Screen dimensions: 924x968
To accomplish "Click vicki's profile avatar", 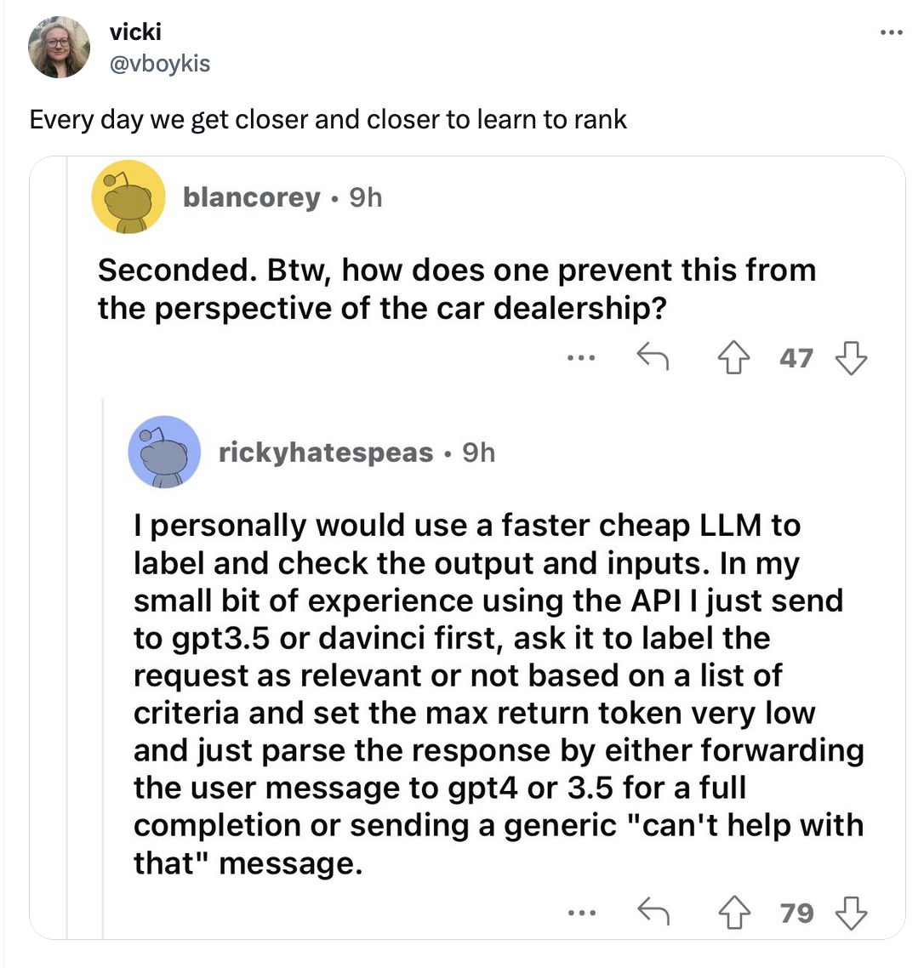I will (x=60, y=47).
